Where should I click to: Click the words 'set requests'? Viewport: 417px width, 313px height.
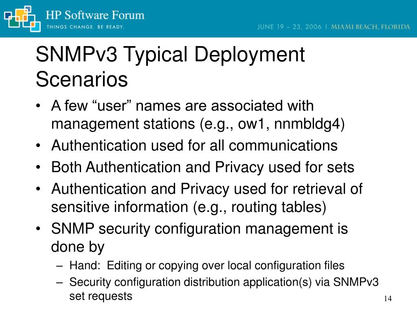(101, 296)
